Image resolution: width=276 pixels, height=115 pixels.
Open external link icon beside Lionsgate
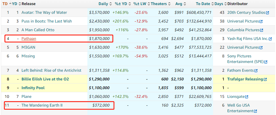pyautogui.click(x=247, y=97)
